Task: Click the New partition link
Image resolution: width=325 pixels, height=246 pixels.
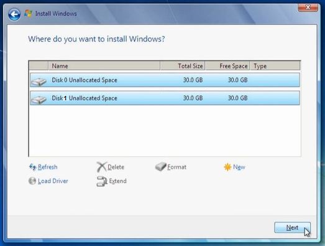Action: tap(239, 167)
